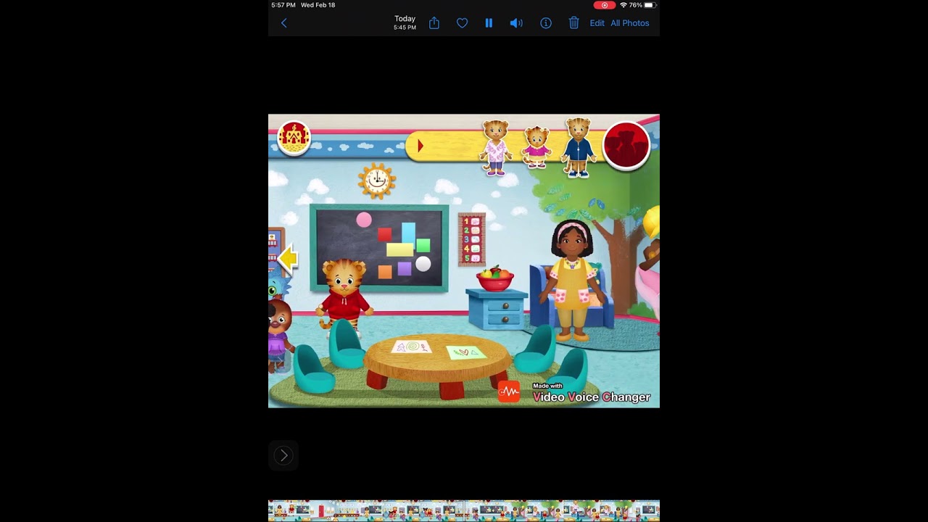
Task: Select baby Margaret tiger character
Action: [536, 148]
